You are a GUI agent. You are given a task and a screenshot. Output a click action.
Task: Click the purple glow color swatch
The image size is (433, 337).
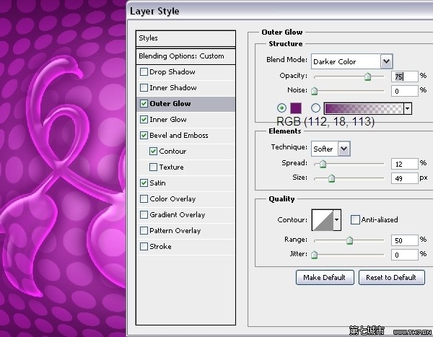(295, 108)
